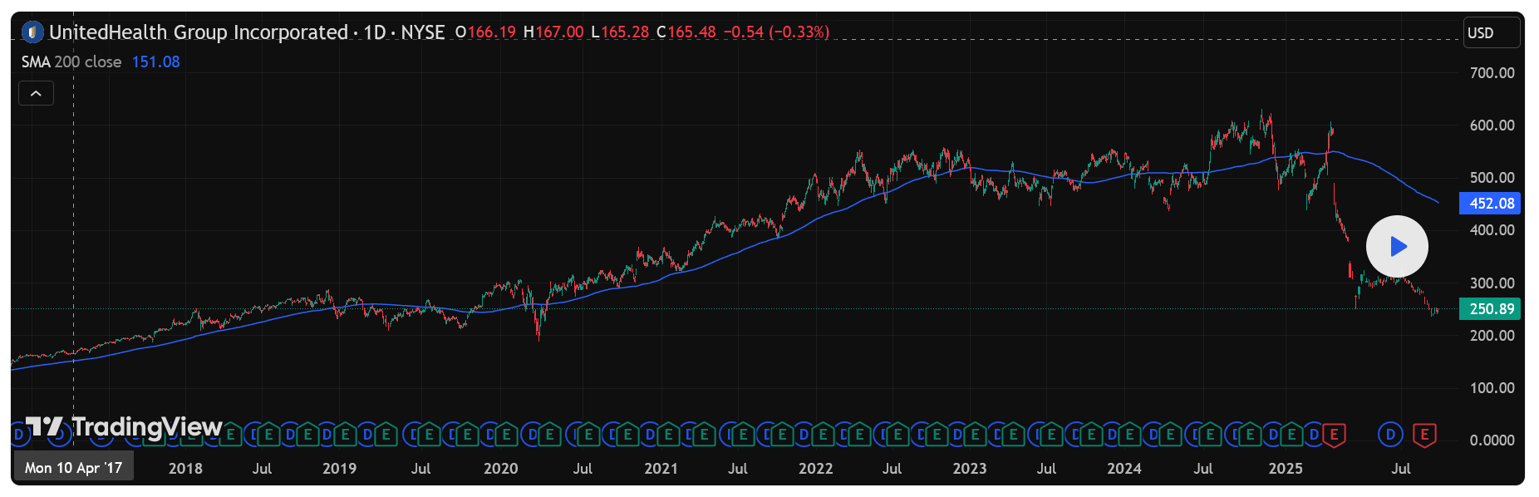This screenshot has width=1539, height=497.
Task: Open the USD currency dropdown
Action: [x=1492, y=33]
